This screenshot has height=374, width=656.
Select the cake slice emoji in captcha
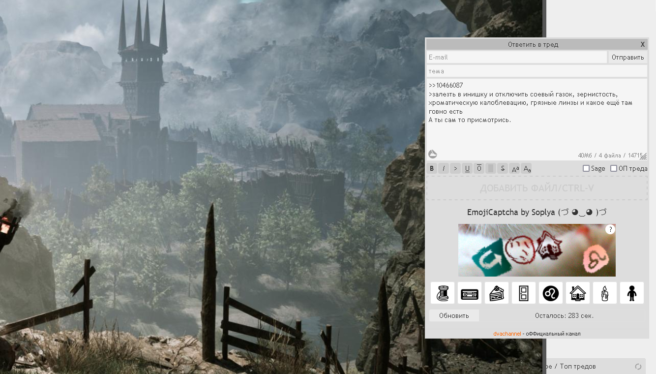pos(497,293)
